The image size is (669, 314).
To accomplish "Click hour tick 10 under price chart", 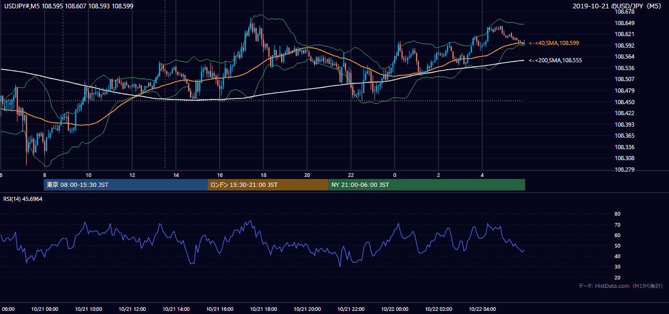I will [x=88, y=175].
